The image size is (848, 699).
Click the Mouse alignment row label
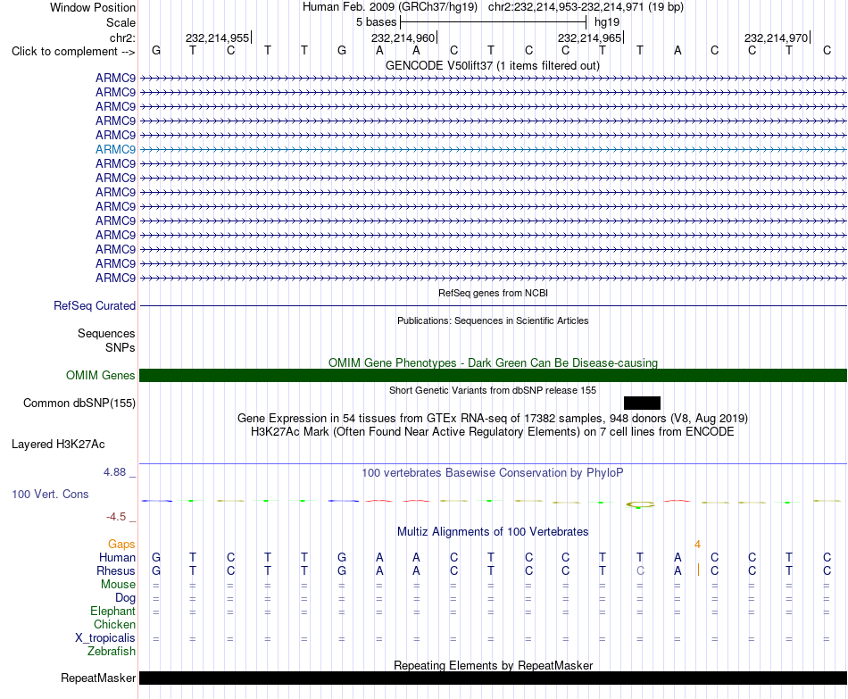pos(118,585)
